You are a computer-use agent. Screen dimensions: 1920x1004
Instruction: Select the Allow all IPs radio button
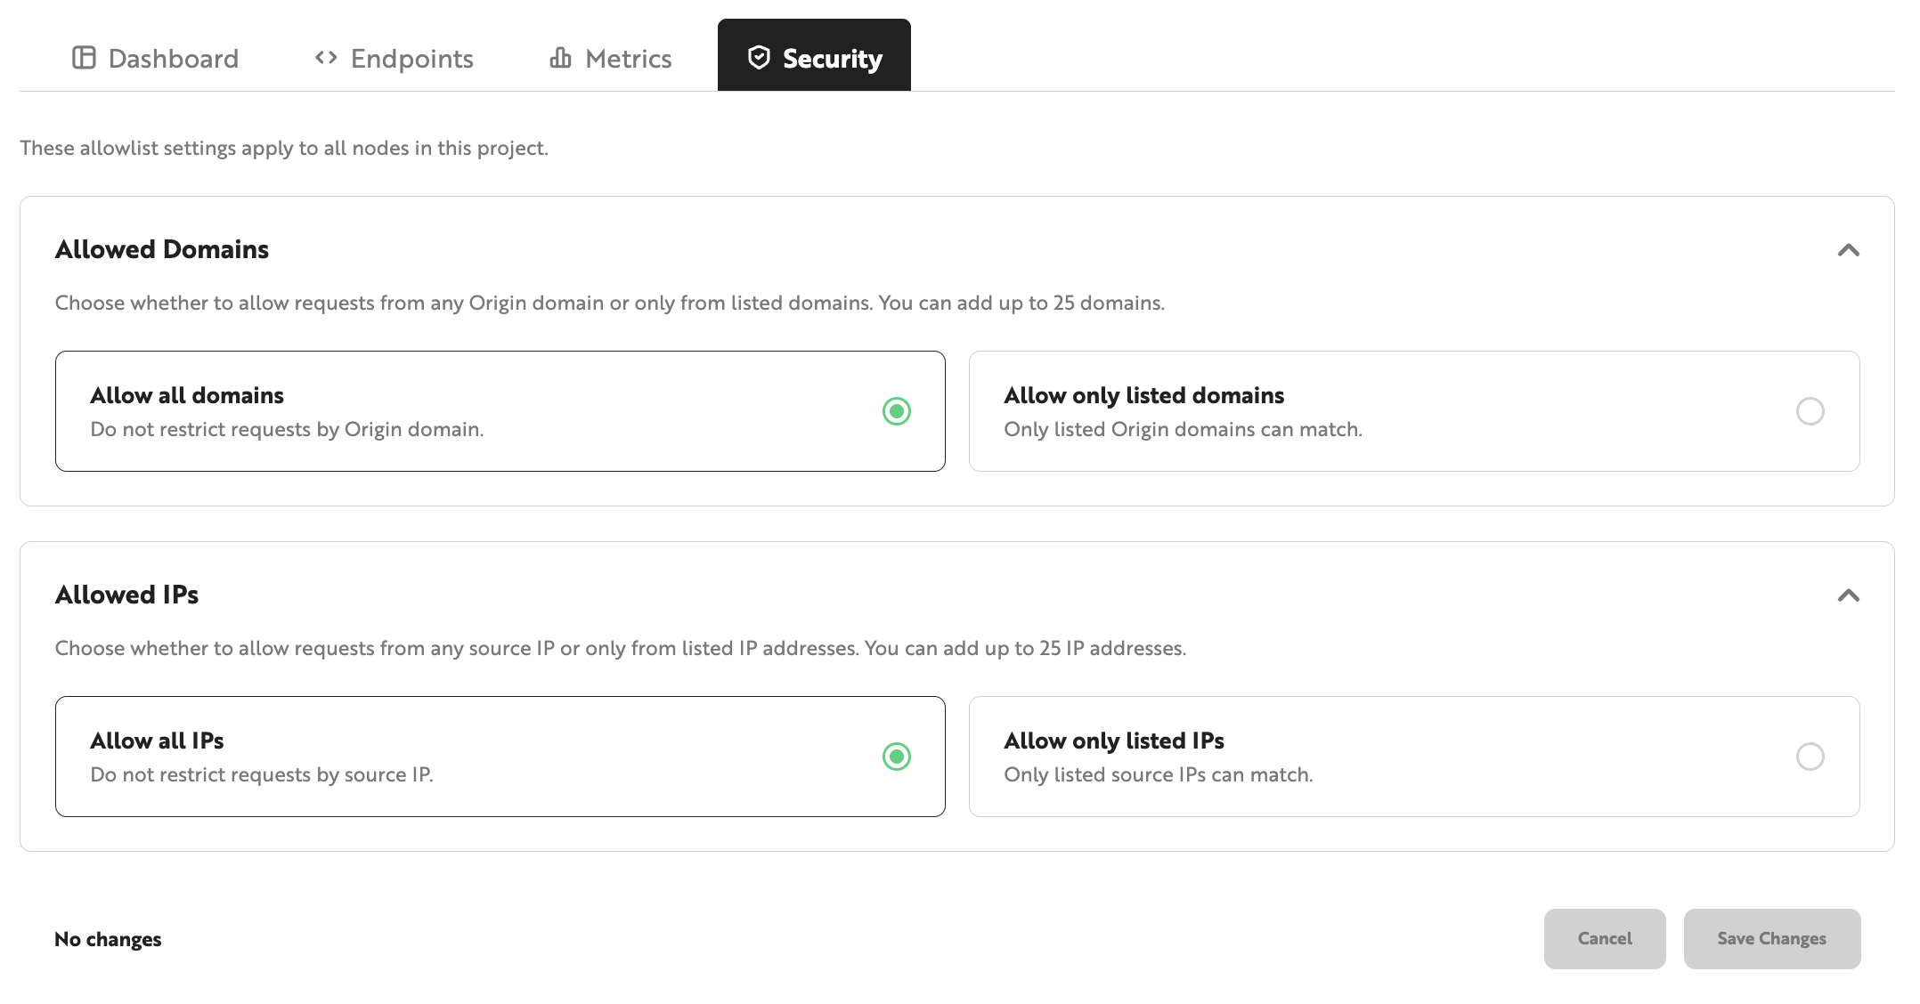pos(897,757)
